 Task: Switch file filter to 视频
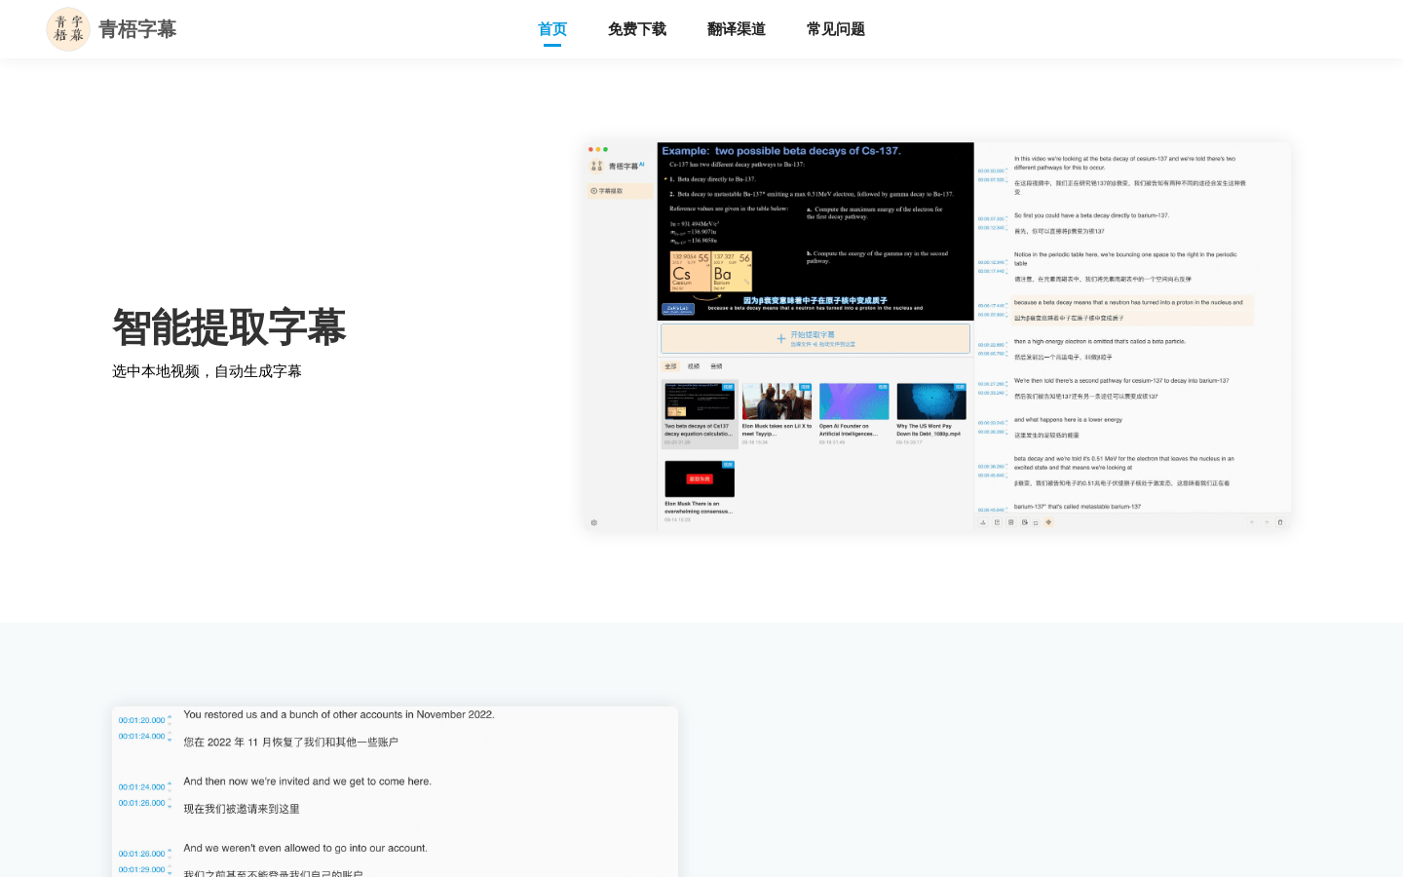click(694, 365)
